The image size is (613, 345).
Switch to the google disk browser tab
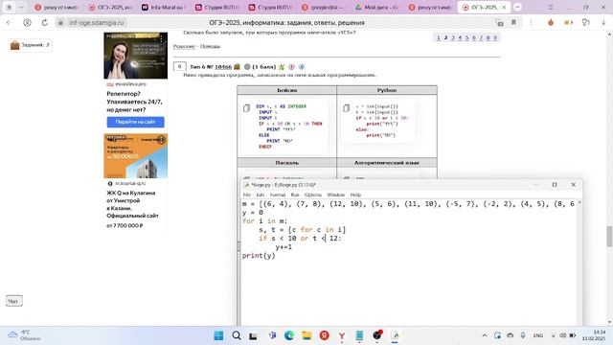323,7
